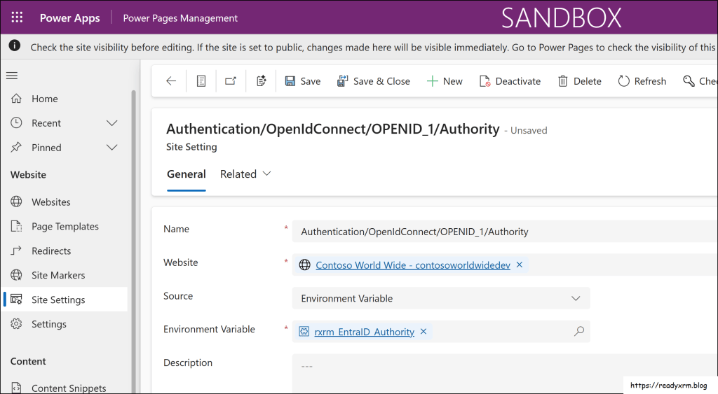Viewport: 718px width, 394px height.
Task: Create a New site setting record
Action: coord(445,81)
